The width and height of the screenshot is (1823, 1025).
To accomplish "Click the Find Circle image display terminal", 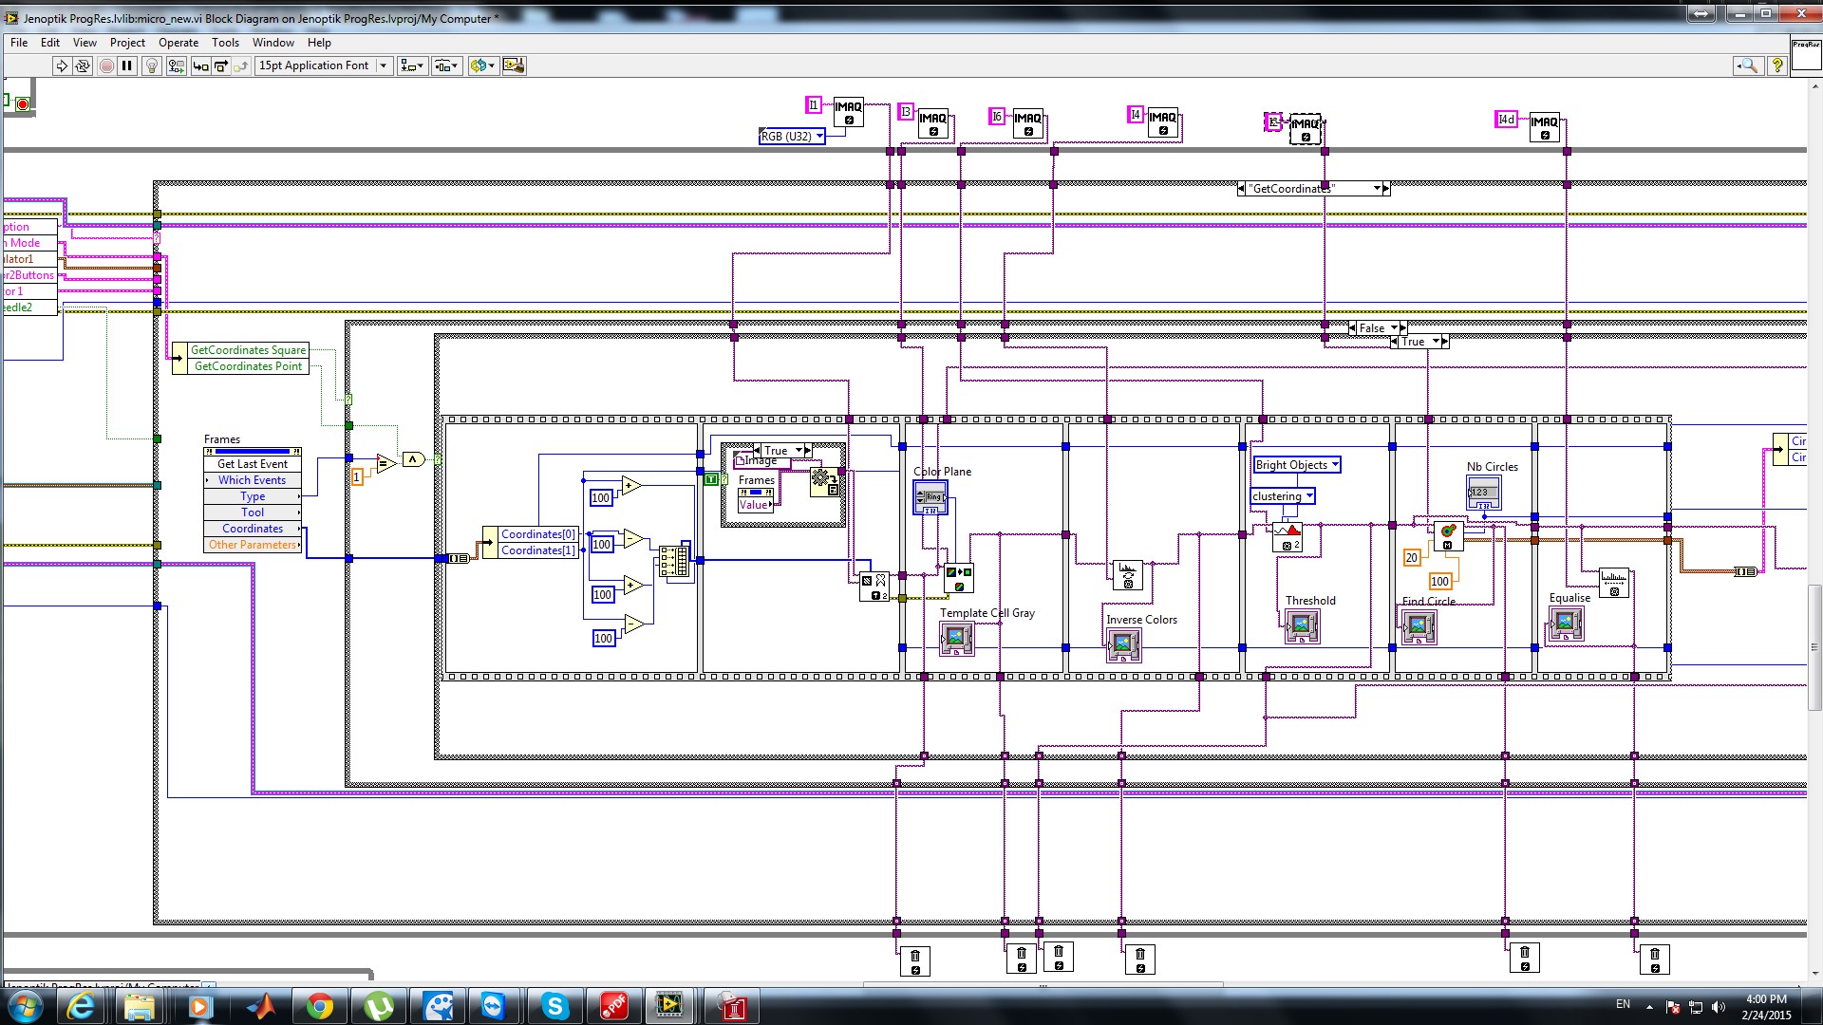I will [x=1419, y=627].
